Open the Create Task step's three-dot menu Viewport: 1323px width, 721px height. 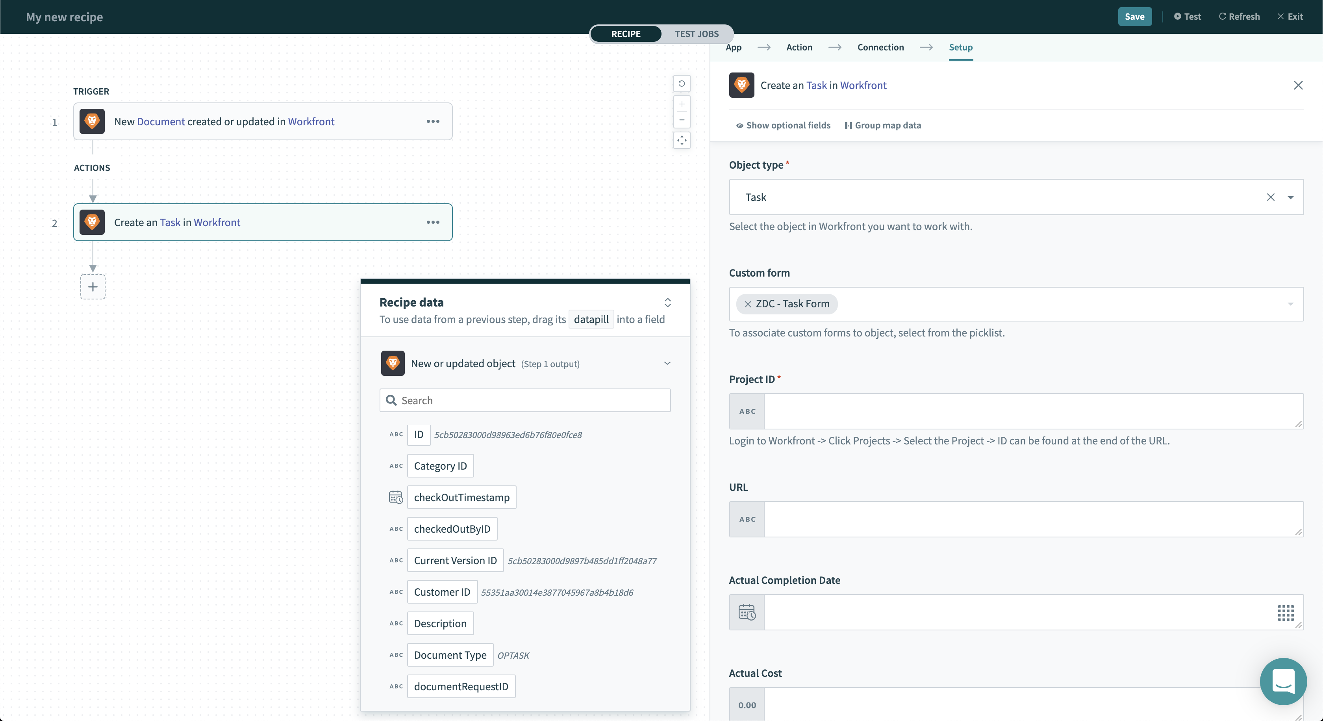point(433,222)
